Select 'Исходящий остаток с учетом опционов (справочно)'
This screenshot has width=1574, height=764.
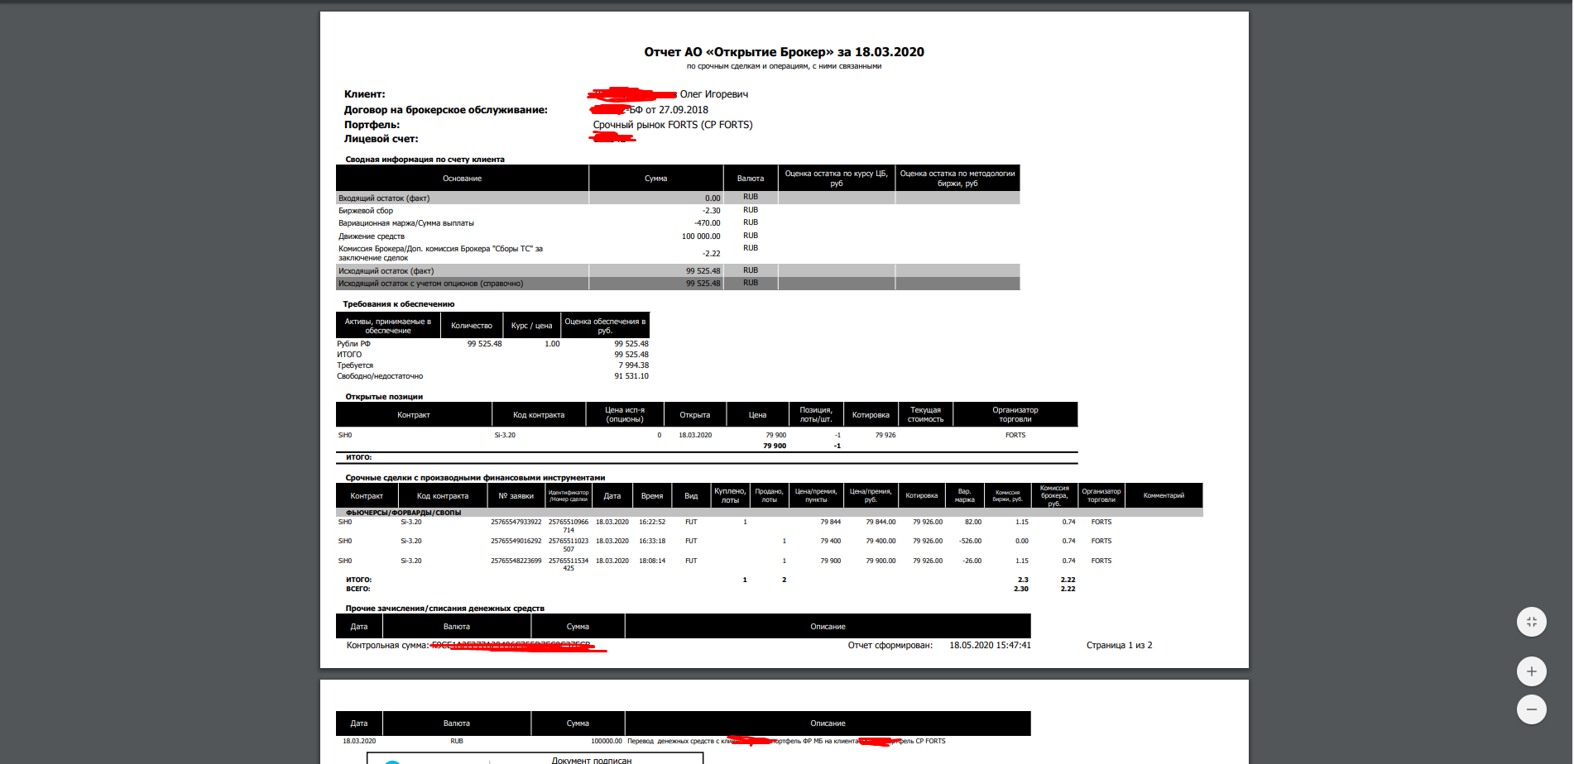(678, 284)
